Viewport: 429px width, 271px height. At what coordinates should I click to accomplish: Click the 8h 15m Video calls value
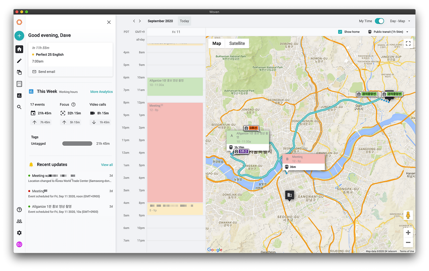(x=103, y=113)
